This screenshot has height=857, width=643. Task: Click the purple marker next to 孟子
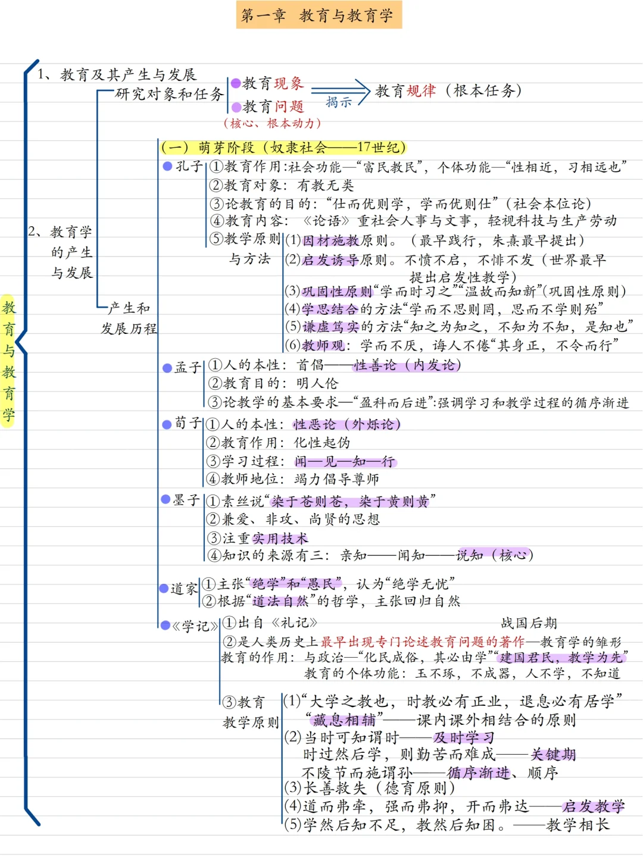pos(167,367)
